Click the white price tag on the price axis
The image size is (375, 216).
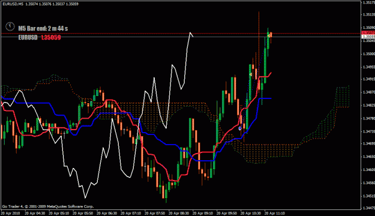368,37
